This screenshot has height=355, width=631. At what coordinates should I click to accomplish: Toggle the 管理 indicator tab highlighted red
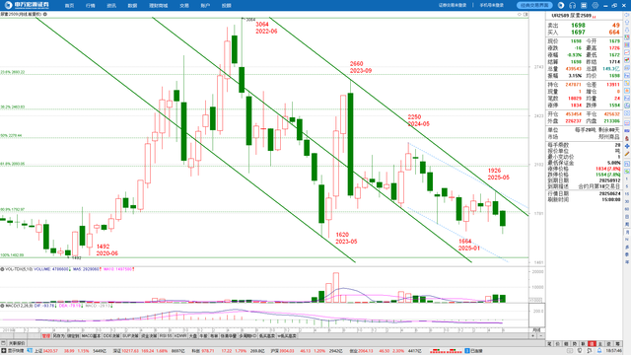click(x=46, y=335)
